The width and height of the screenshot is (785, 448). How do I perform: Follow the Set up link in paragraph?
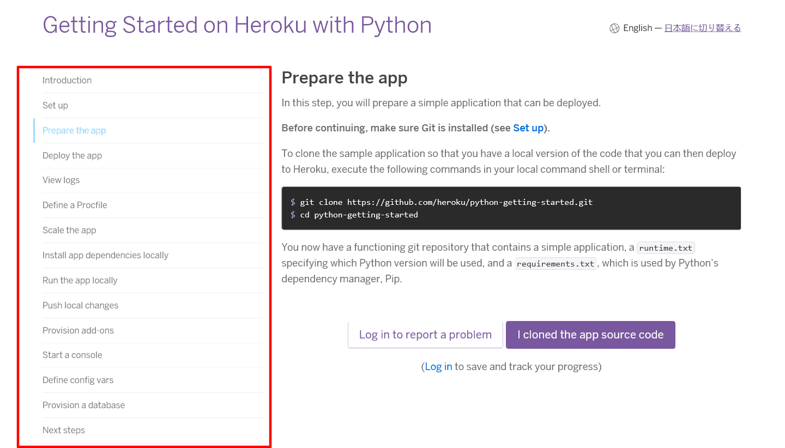[528, 128]
